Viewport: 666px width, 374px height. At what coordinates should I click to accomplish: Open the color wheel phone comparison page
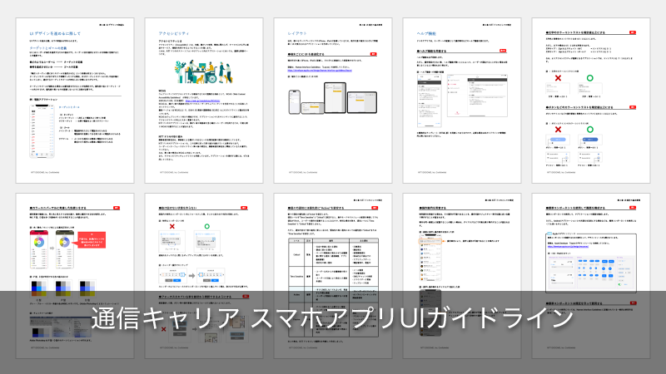point(75,276)
